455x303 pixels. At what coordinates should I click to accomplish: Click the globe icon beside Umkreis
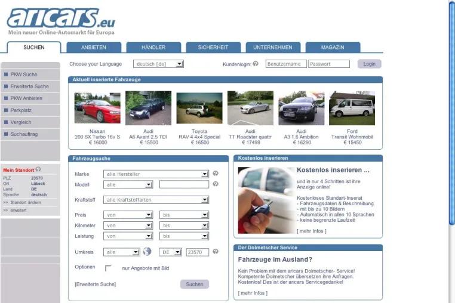[147, 251]
